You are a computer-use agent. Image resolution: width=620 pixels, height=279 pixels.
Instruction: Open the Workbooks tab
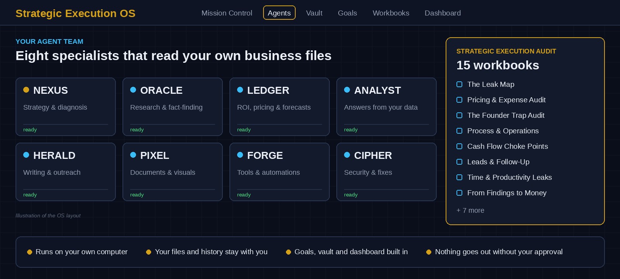(x=391, y=13)
